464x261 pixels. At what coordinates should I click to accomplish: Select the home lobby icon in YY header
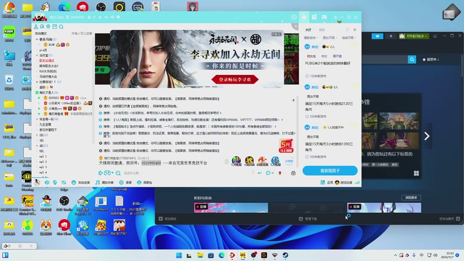click(x=304, y=17)
